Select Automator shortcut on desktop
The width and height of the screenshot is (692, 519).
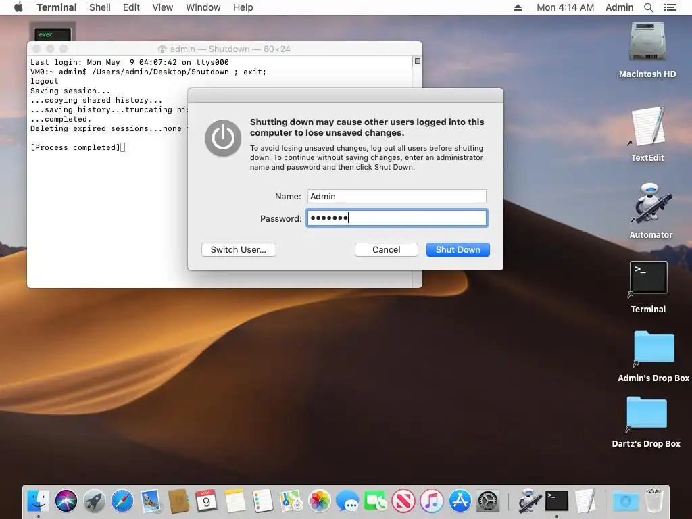tap(651, 204)
